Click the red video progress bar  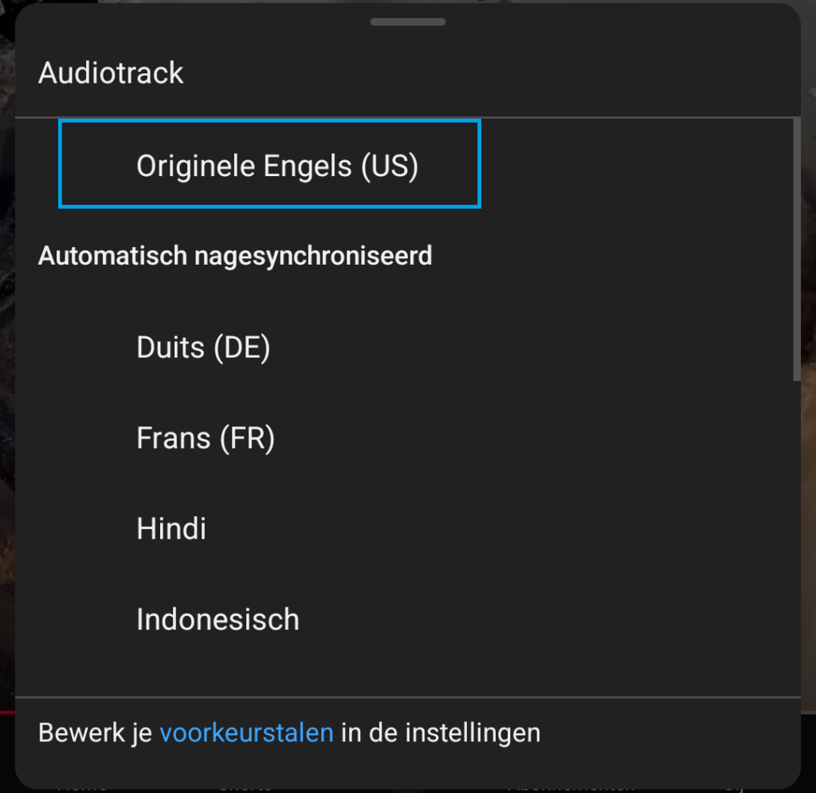coord(7,711)
